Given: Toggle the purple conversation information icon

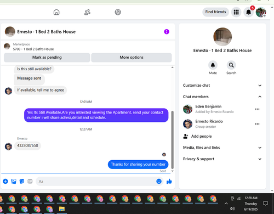Looking at the screenshot, I should [167, 32].
